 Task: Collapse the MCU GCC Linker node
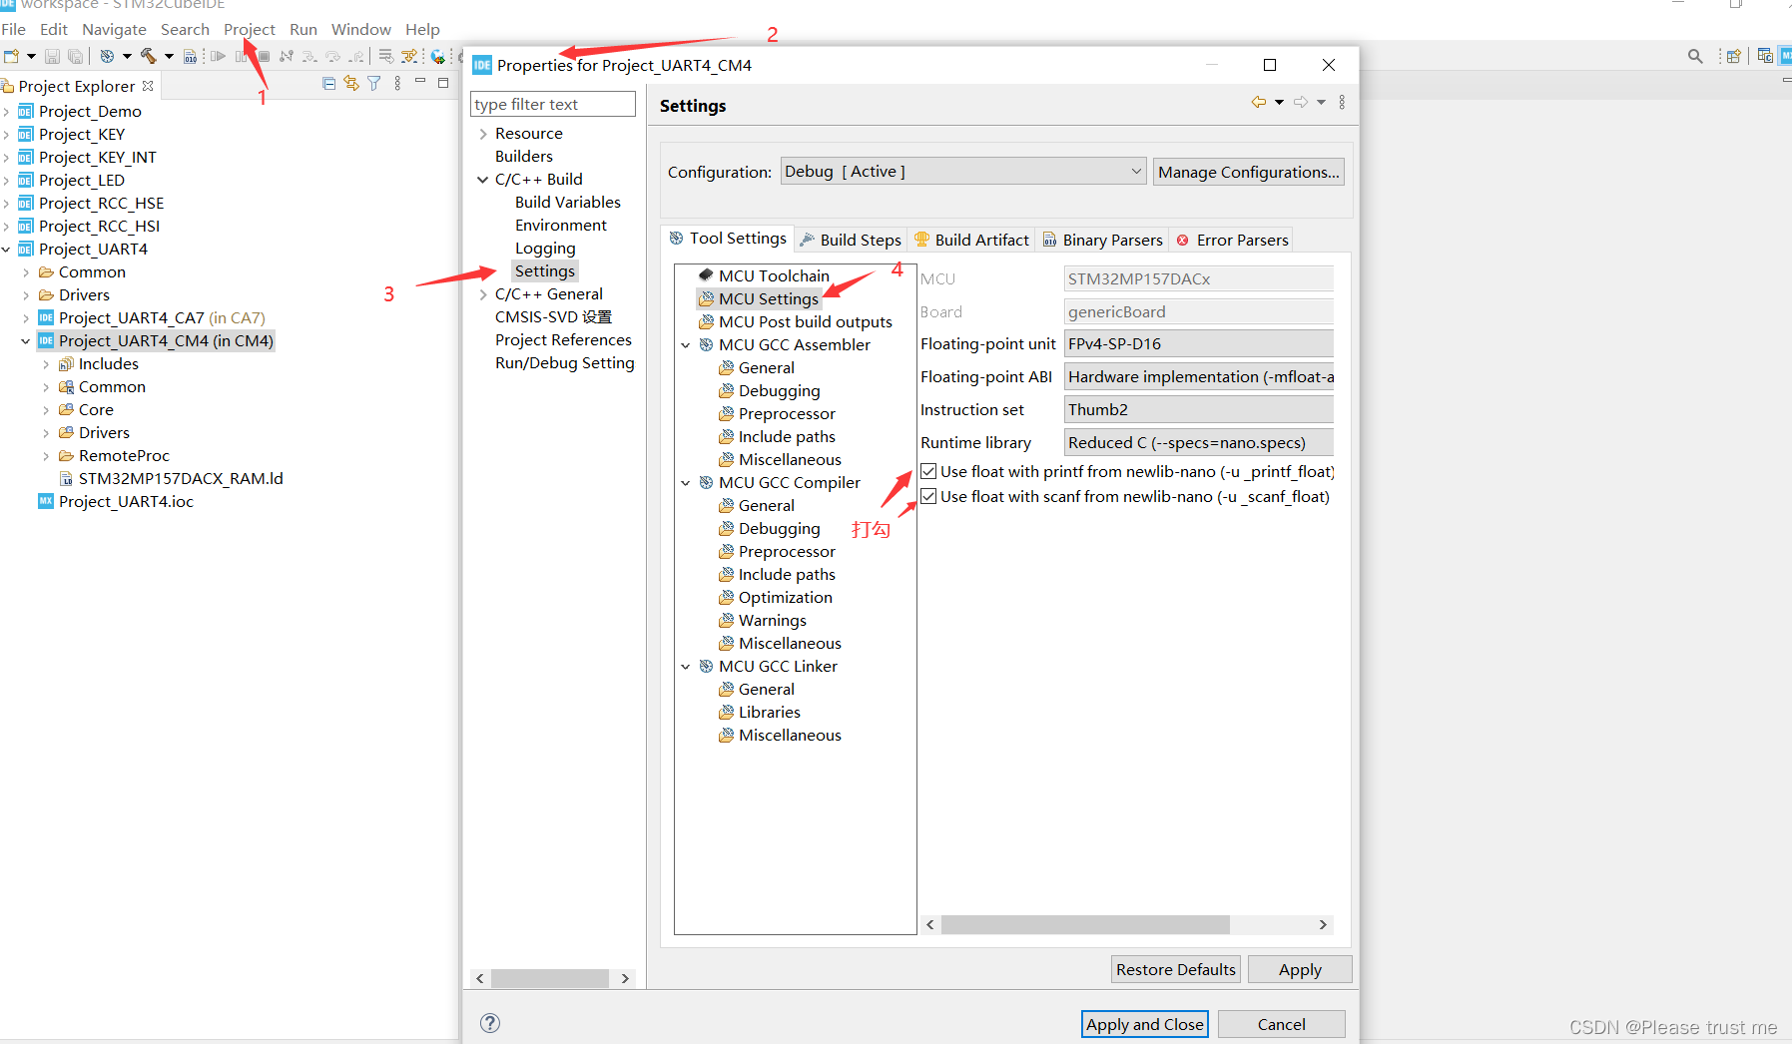(686, 667)
